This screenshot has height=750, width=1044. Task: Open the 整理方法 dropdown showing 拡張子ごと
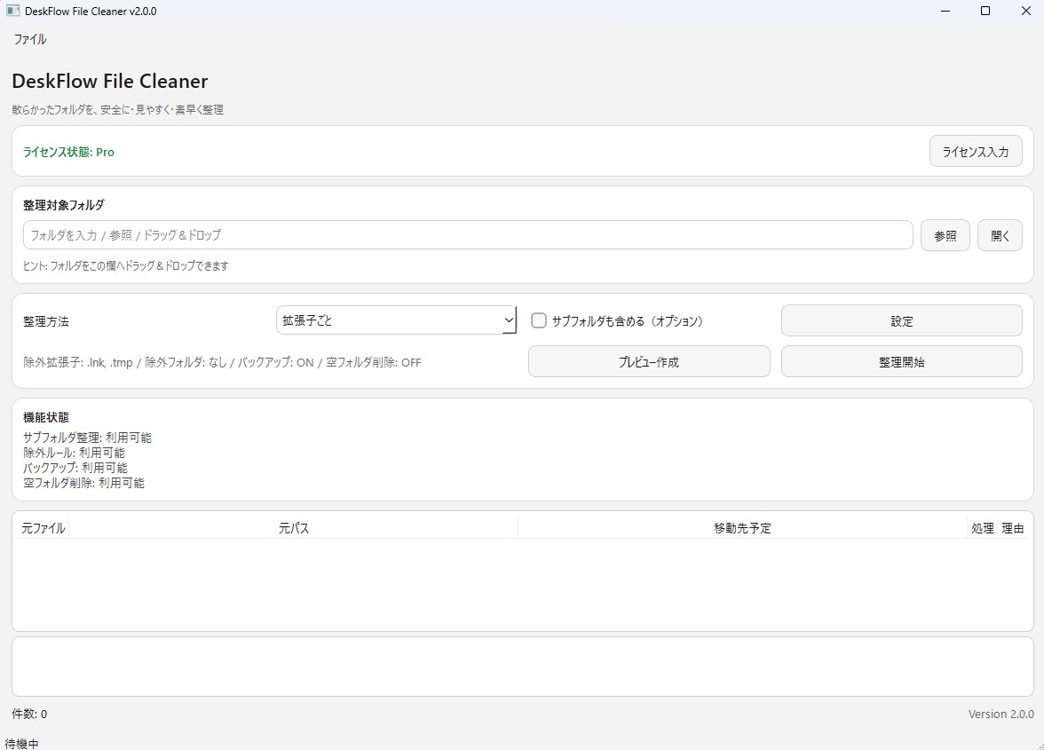pos(396,320)
